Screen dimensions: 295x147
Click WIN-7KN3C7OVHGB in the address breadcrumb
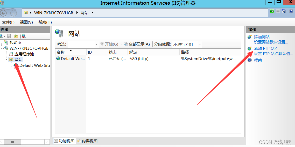coord(54,13)
